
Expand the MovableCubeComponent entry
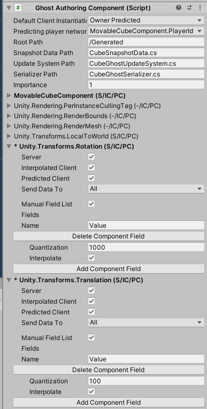pos(9,96)
